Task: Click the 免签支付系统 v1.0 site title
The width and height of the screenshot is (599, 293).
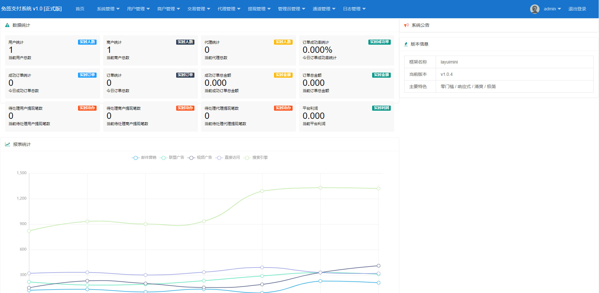Action: pos(31,9)
